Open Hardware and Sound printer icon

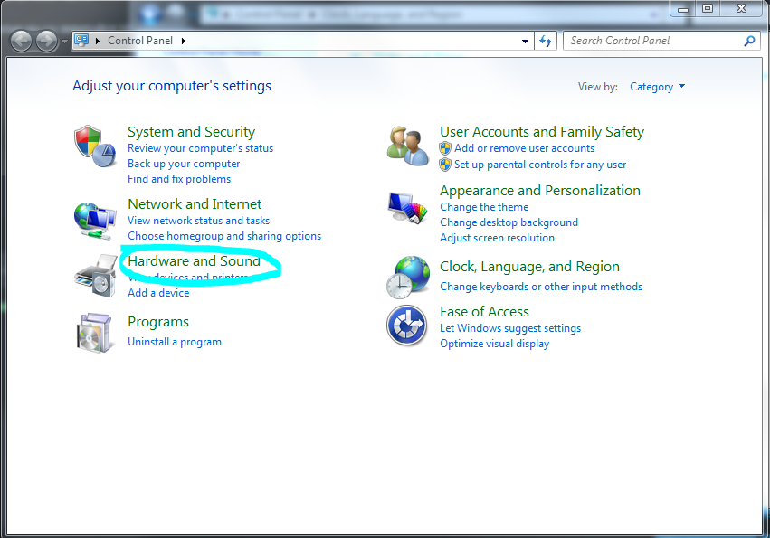95,276
